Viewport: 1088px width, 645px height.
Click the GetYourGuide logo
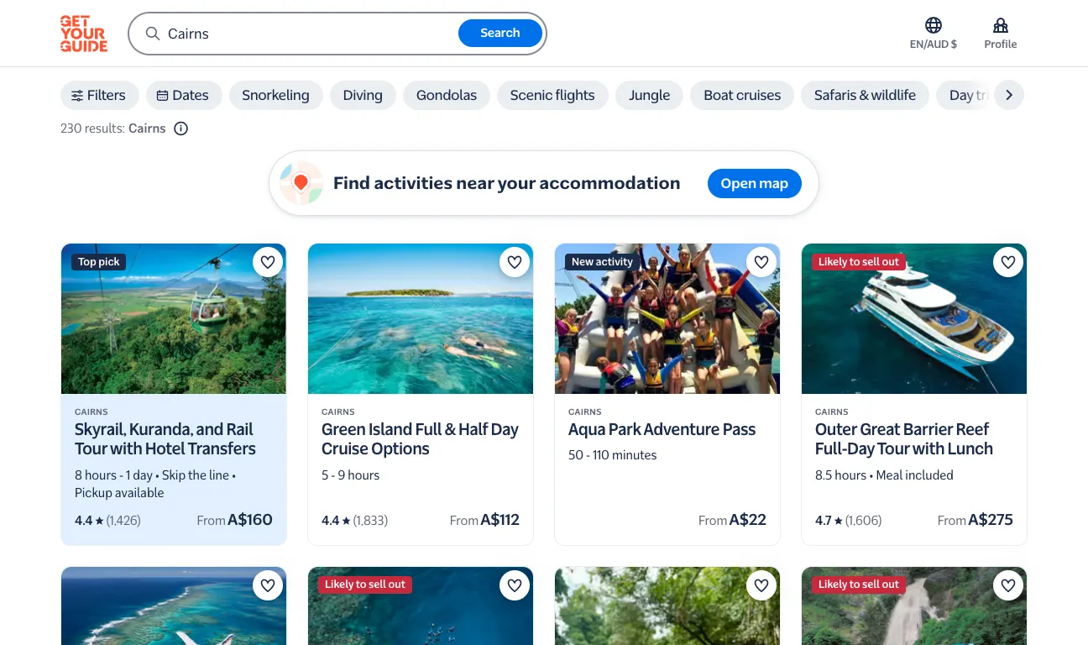pyautogui.click(x=84, y=34)
